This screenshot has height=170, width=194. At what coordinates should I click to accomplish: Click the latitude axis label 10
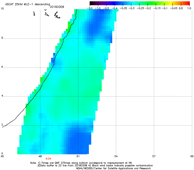point(2,9)
